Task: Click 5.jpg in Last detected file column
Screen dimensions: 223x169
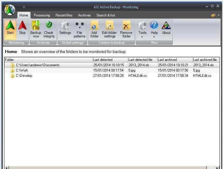Action: tap(132, 70)
